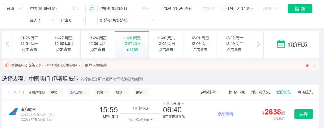This screenshot has height=128, width=324.
Task: Select the 11-30 周六 date tab
Action: click(x=166, y=44)
